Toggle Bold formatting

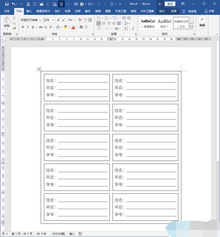tap(23, 27)
